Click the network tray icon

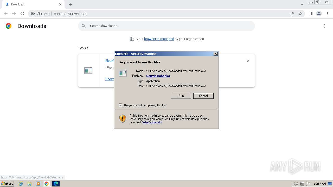click(302, 184)
